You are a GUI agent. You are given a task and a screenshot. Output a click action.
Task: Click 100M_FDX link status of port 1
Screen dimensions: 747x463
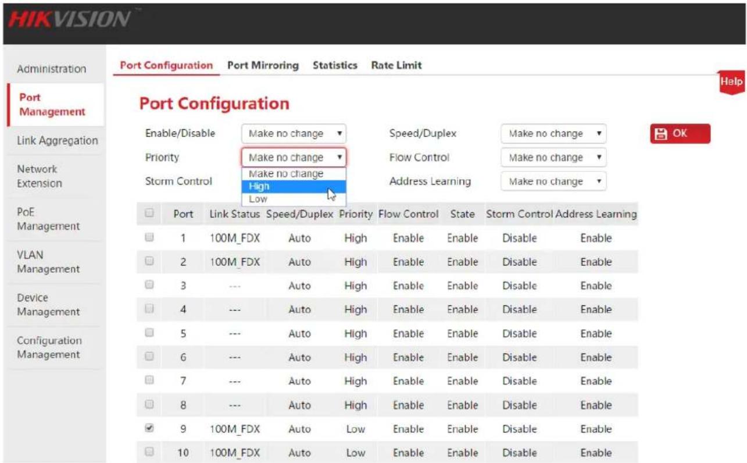[x=235, y=238]
